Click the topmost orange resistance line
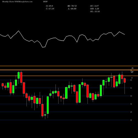 click(69, 66)
